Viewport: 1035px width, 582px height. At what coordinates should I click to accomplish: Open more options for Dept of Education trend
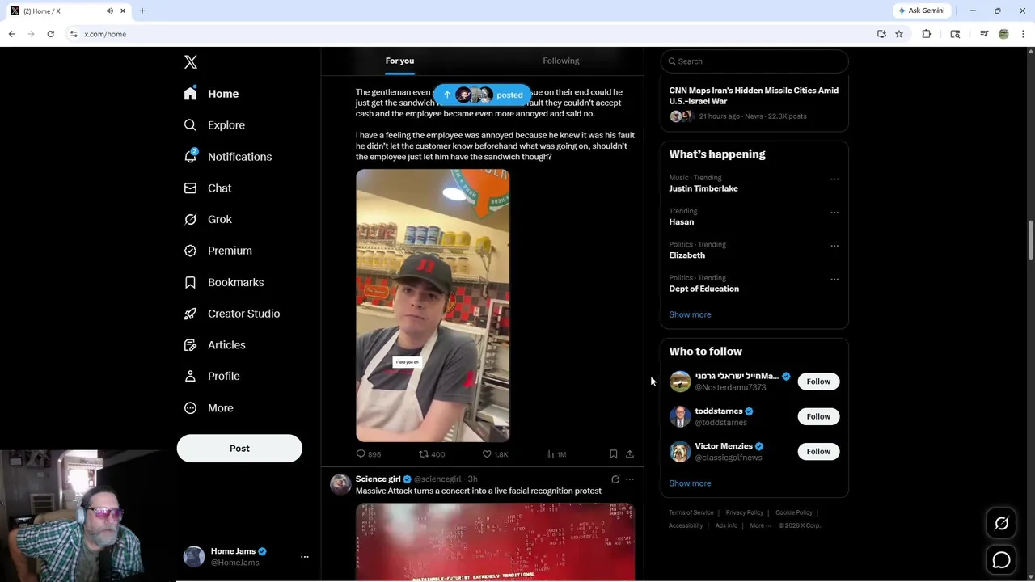(x=834, y=280)
